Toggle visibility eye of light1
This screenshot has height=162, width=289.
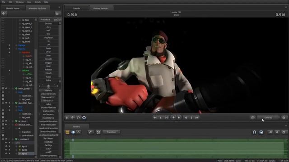6,146
